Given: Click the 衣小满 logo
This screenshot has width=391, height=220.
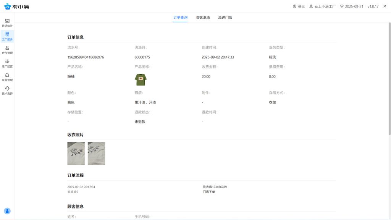Looking at the screenshot, I should tap(17, 6).
